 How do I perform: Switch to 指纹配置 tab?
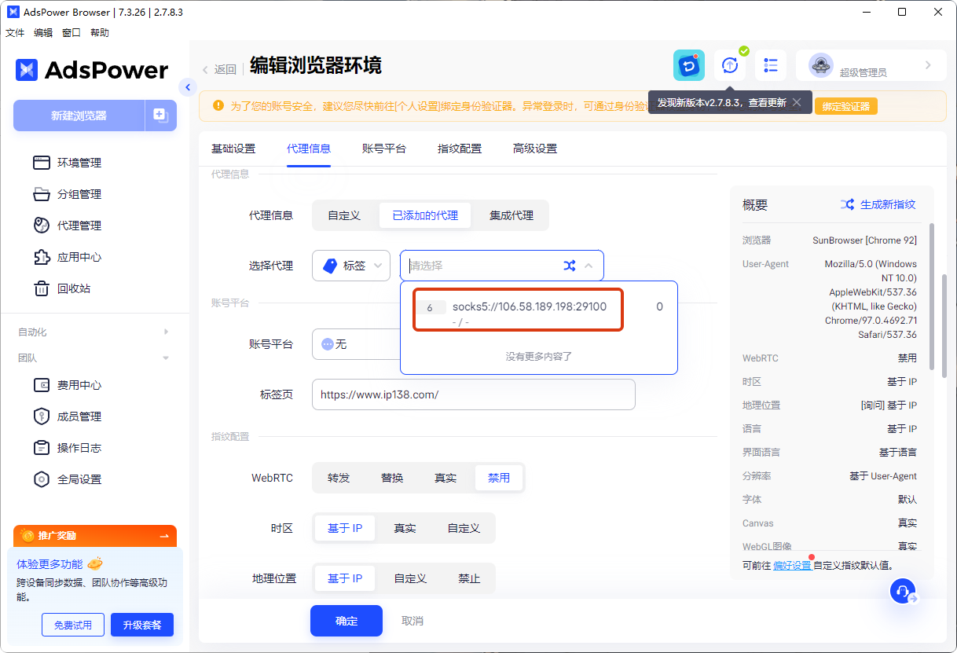pyautogui.click(x=460, y=149)
